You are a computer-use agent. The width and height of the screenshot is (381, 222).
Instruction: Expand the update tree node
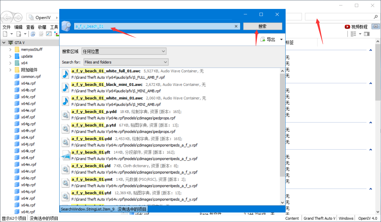click(x=10, y=56)
